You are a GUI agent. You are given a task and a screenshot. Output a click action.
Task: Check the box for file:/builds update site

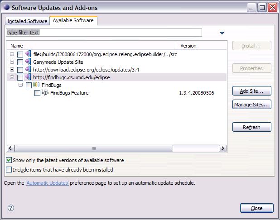(x=20, y=54)
